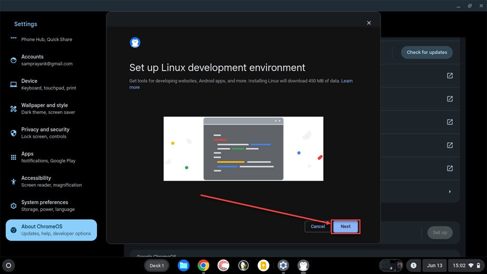Minimize the Settings window
The image size is (487, 274).
click(458, 6)
